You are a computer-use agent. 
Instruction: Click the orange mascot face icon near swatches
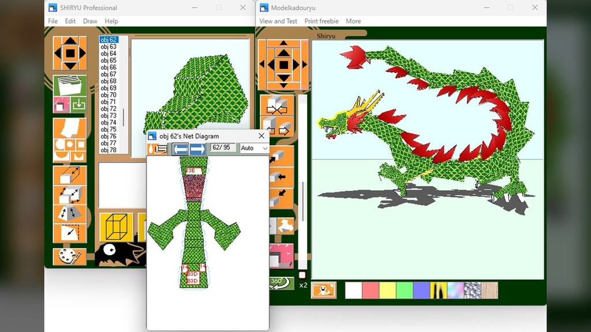point(324,290)
